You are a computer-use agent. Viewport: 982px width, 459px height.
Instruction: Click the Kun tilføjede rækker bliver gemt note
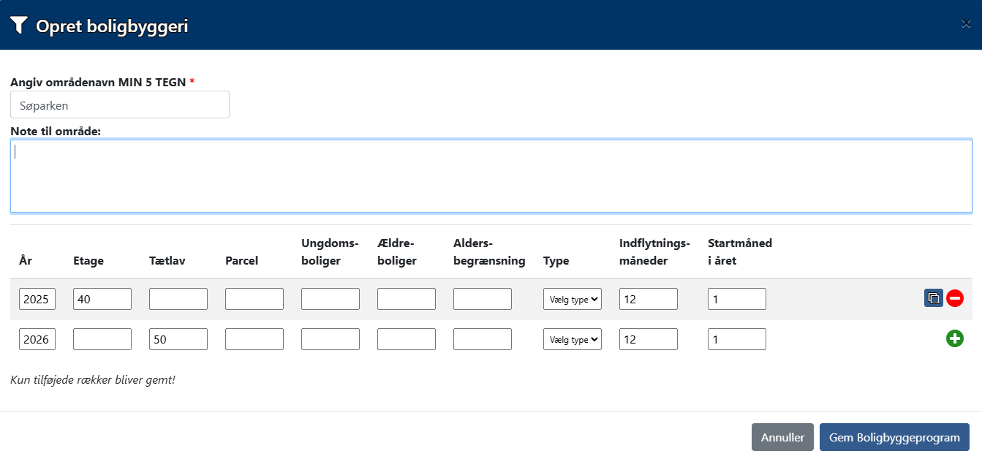93,380
